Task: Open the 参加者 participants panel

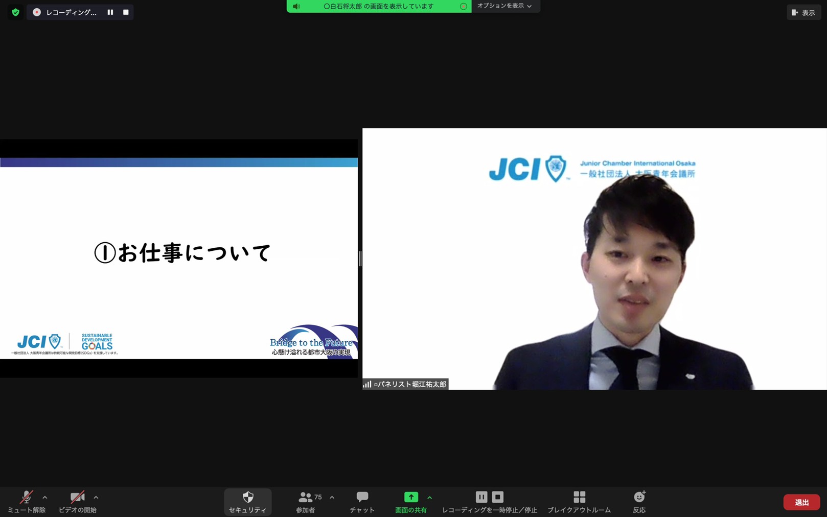Action: click(x=306, y=501)
